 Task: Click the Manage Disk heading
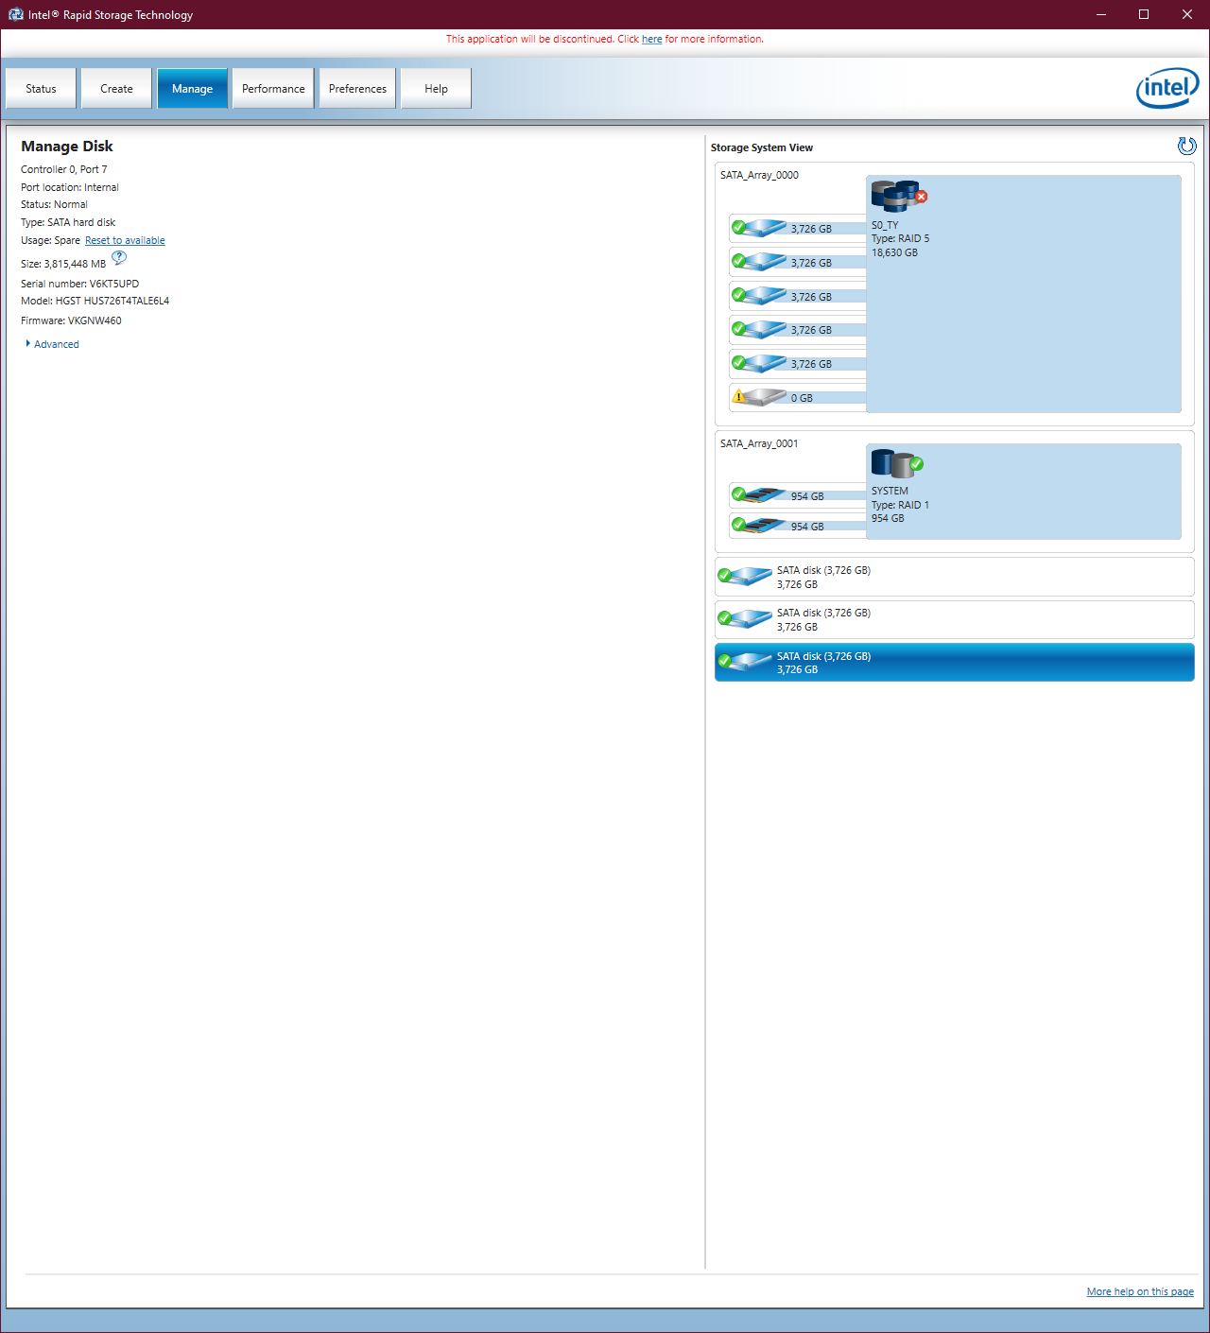[67, 146]
